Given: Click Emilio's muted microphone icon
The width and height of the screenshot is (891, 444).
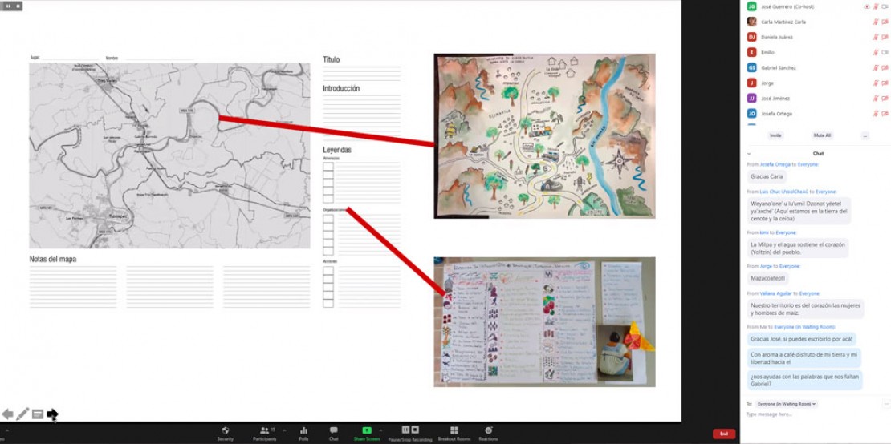Looking at the screenshot, I should (x=876, y=52).
